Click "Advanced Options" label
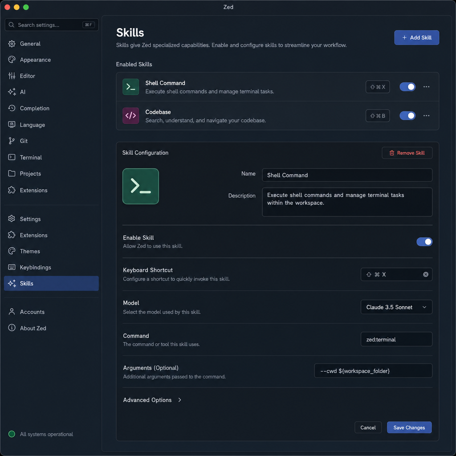This screenshot has width=456, height=456. (x=147, y=400)
